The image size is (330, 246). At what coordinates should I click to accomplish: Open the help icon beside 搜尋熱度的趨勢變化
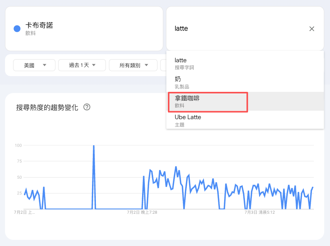coord(87,107)
